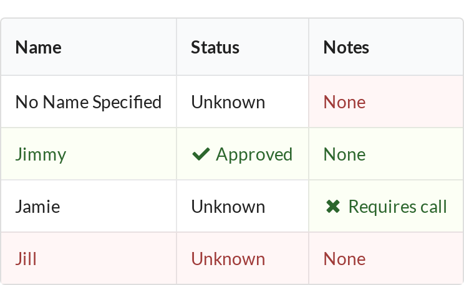Select Approved status text in Jimmy row
The image size is (464, 285).
tap(254, 154)
